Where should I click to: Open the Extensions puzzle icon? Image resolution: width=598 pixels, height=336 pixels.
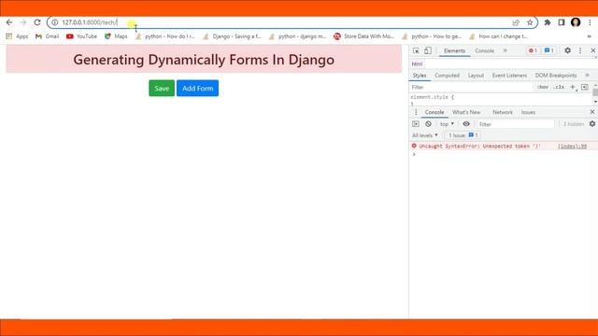pos(548,22)
